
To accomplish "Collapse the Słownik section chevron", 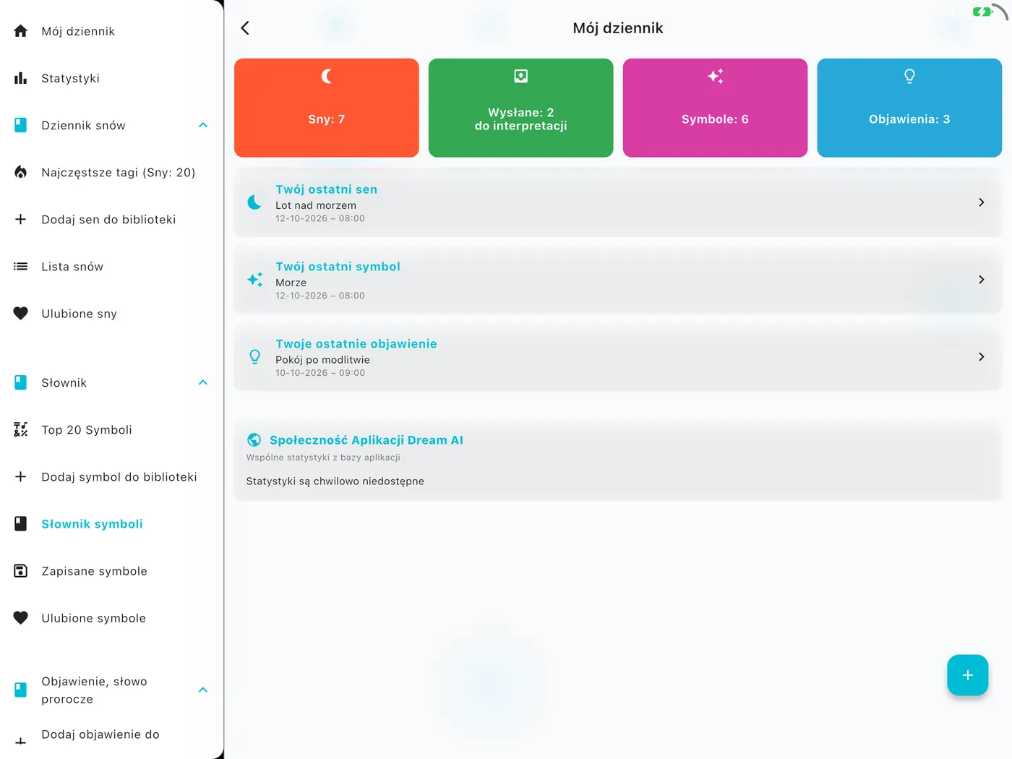I will pyautogui.click(x=203, y=382).
